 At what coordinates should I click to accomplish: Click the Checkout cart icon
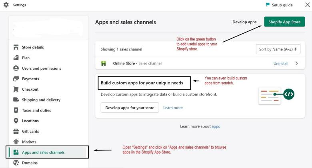(x=16, y=89)
